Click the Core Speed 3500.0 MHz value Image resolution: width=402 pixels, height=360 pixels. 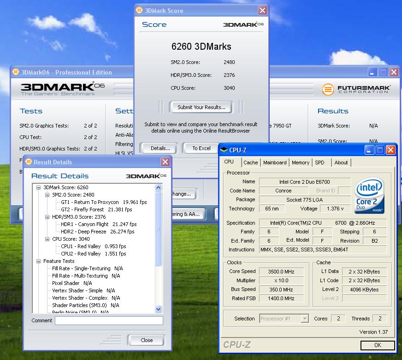[x=281, y=272]
